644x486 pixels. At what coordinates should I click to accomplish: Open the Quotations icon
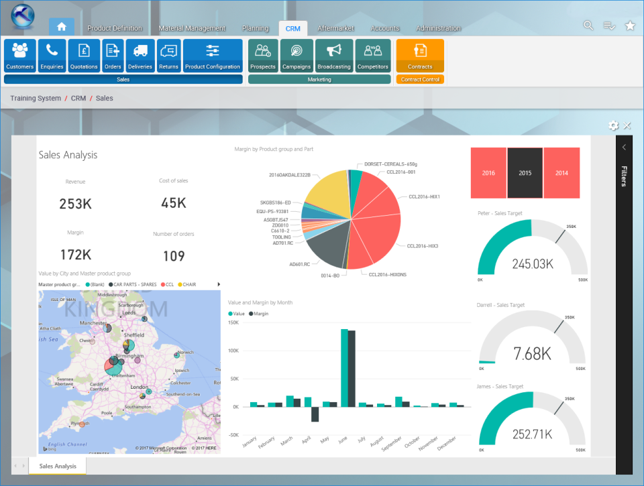pos(84,55)
